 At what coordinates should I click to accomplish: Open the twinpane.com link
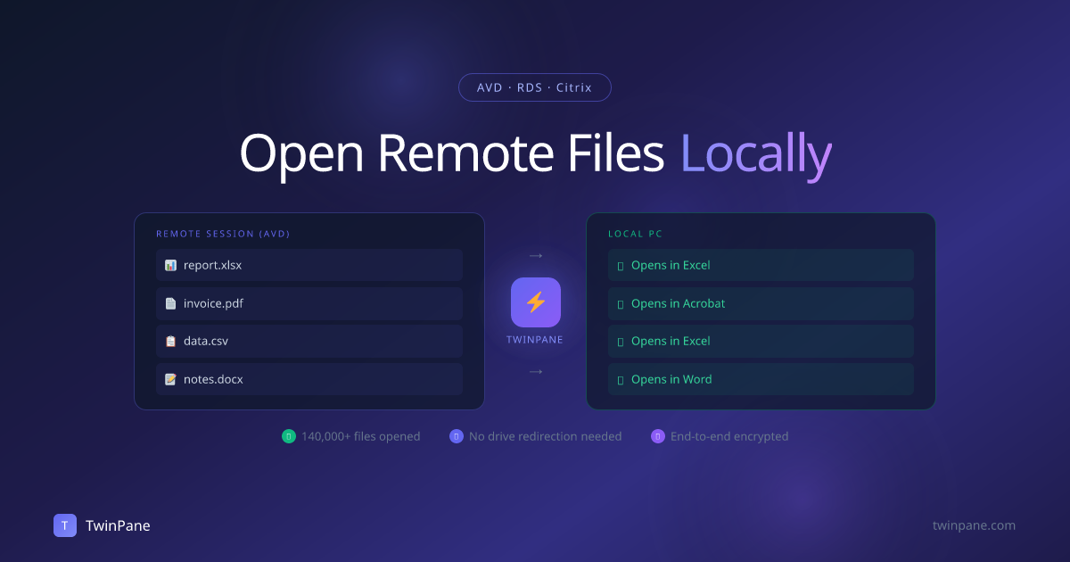(974, 525)
